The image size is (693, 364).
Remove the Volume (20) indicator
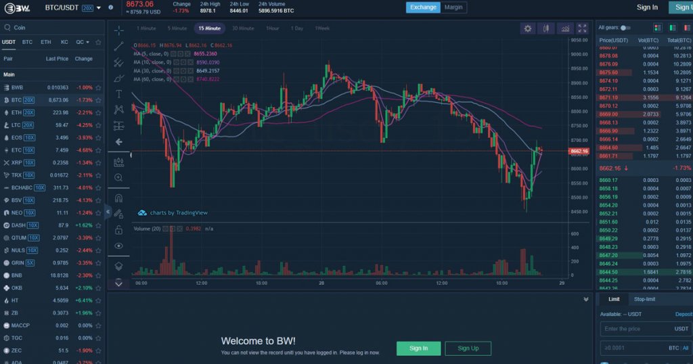180,229
